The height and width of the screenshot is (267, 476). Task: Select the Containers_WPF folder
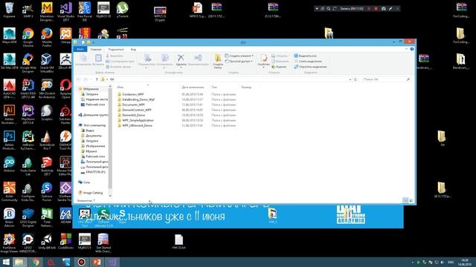point(132,94)
